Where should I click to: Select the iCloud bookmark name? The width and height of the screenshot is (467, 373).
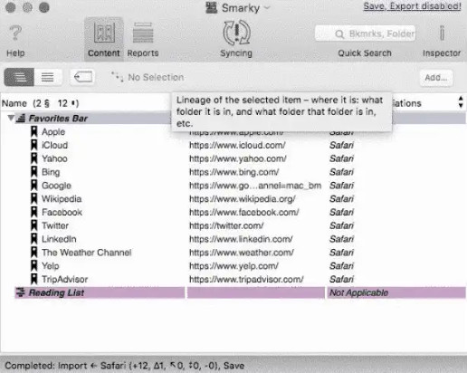coord(54,145)
